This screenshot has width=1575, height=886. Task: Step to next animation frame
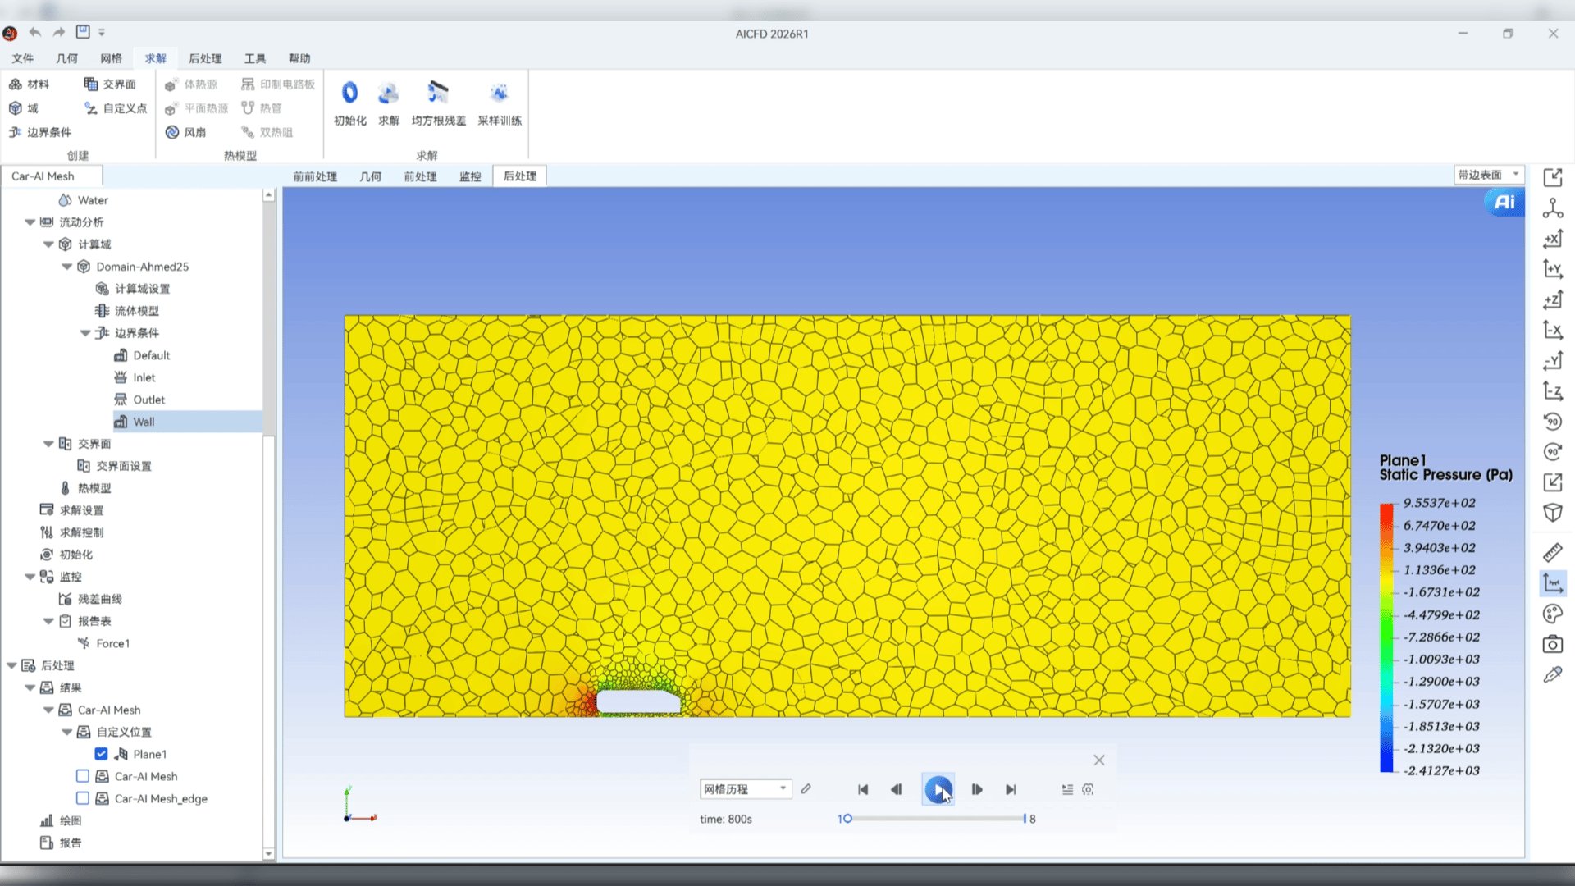[977, 789]
